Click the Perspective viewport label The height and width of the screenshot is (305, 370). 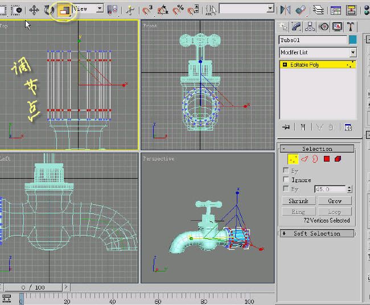159,159
